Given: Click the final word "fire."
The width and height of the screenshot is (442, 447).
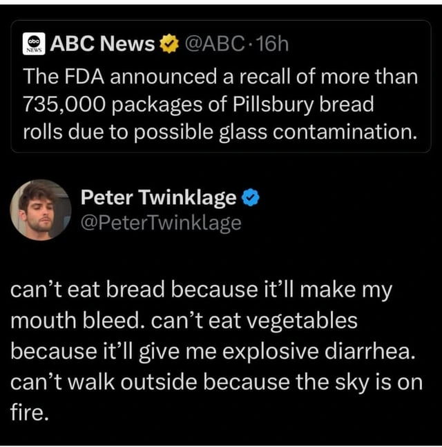Looking at the screenshot, I should click(x=30, y=413).
